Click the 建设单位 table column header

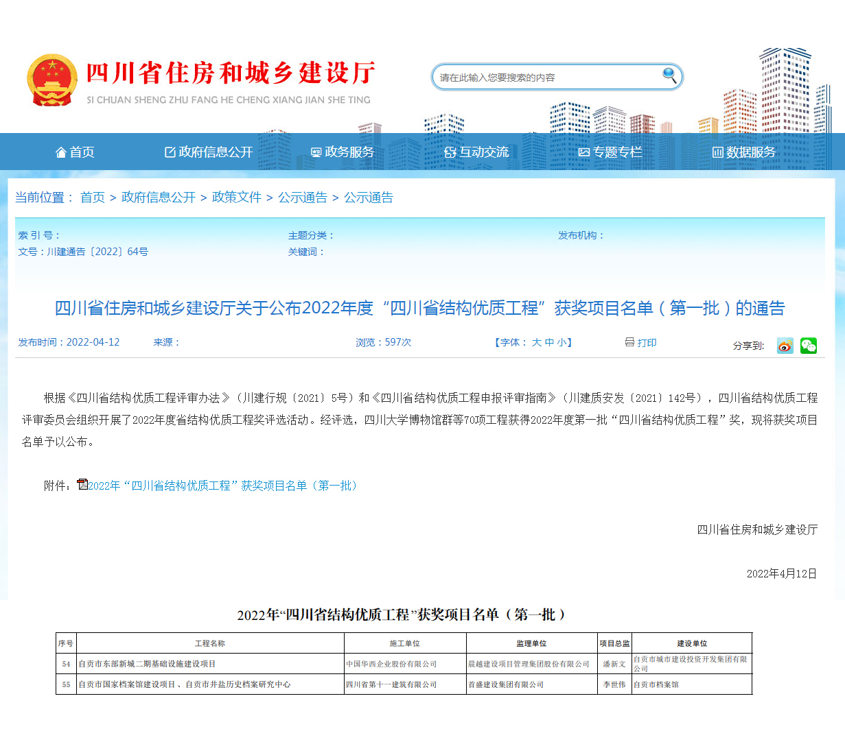[692, 643]
